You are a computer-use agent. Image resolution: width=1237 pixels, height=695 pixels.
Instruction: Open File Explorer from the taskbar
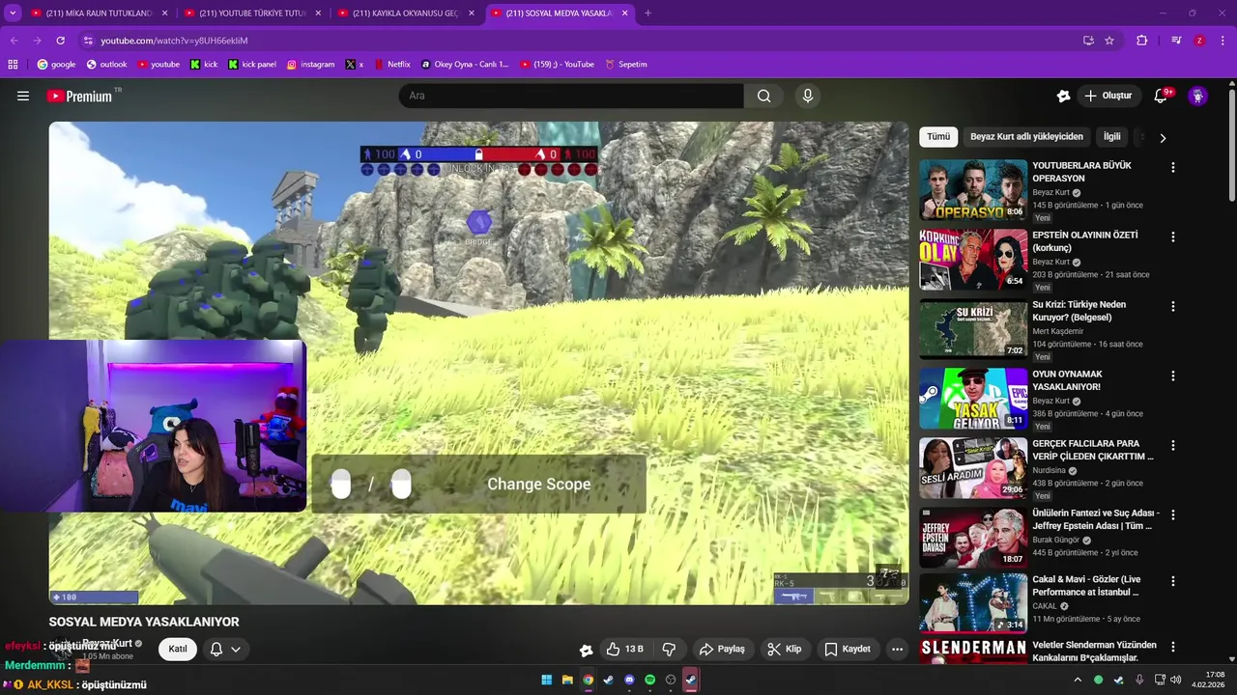coord(567,680)
